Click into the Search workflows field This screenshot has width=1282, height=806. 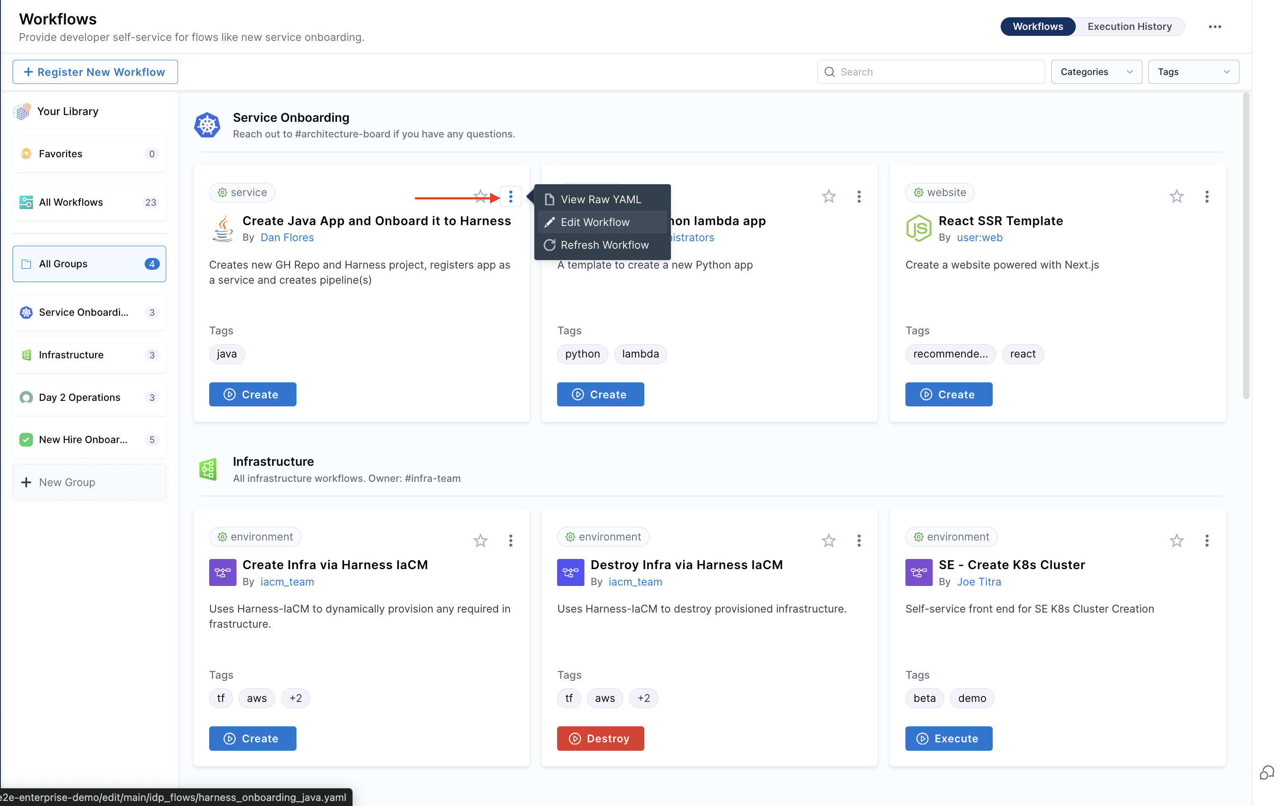point(937,72)
